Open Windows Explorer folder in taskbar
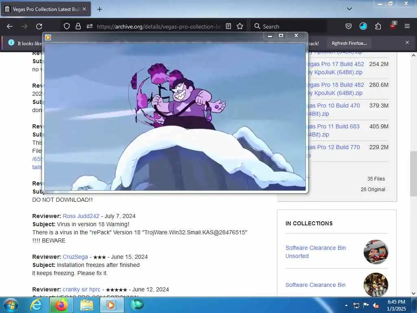Image resolution: width=417 pixels, height=313 pixels. (x=87, y=305)
